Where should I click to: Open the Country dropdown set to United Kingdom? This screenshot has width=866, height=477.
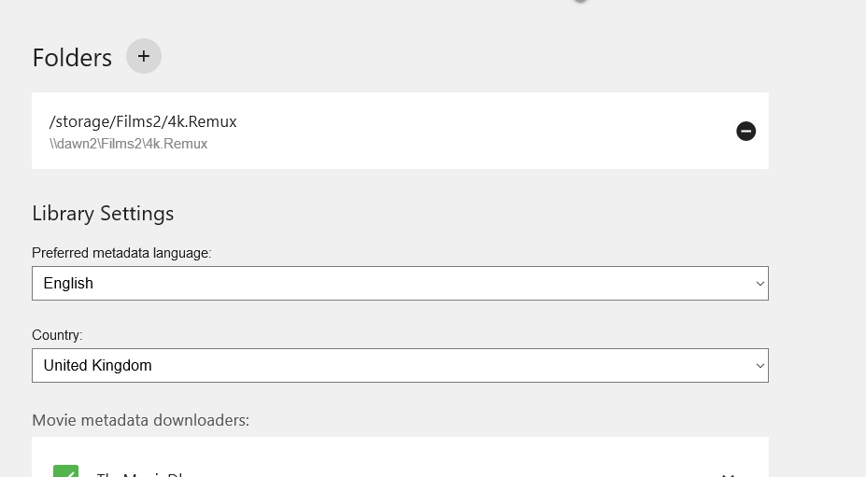click(x=400, y=366)
